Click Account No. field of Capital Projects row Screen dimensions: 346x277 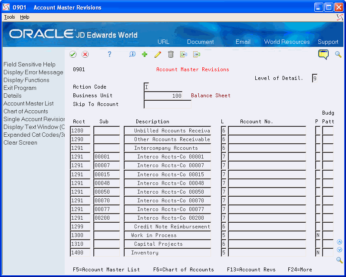tap(267, 244)
